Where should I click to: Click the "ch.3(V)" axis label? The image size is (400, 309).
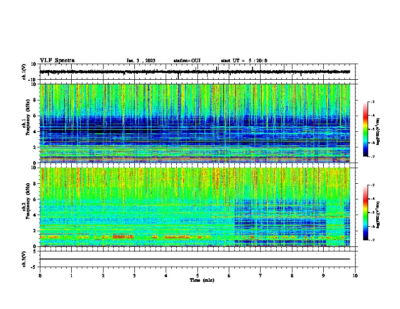(24, 260)
